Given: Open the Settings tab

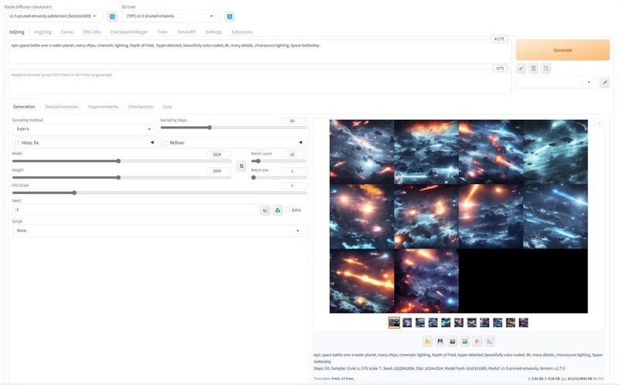Looking at the screenshot, I should (x=214, y=32).
